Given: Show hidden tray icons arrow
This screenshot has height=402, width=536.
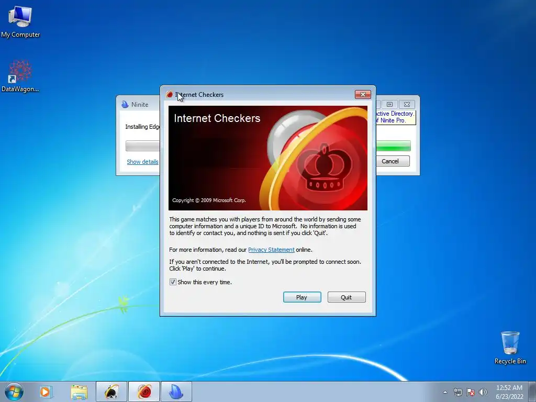Looking at the screenshot, I should click(x=445, y=392).
